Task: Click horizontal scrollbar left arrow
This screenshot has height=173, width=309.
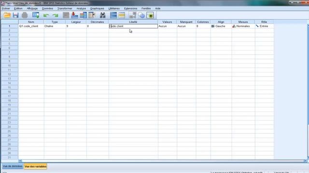Action: pos(20,161)
